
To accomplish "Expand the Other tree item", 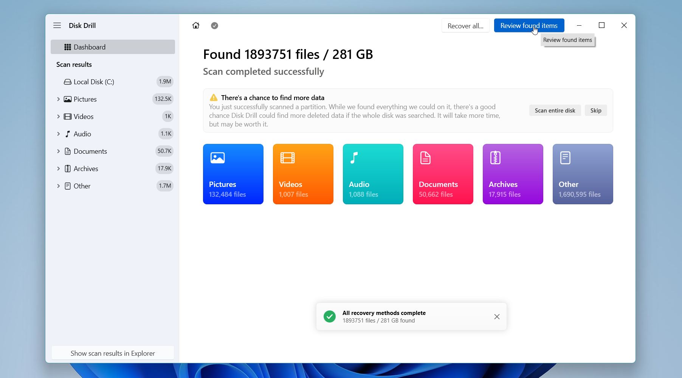I will coord(58,186).
